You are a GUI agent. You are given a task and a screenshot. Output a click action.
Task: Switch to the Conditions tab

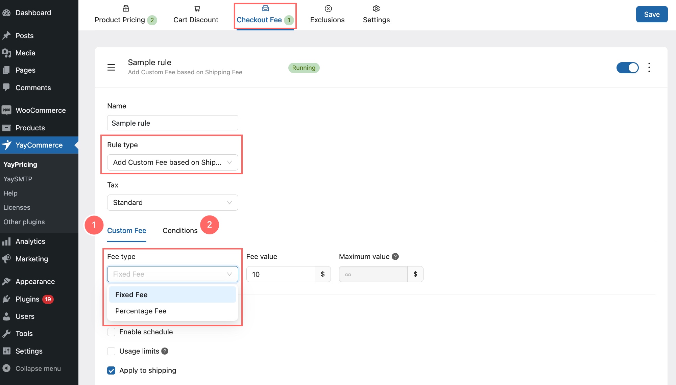point(180,231)
